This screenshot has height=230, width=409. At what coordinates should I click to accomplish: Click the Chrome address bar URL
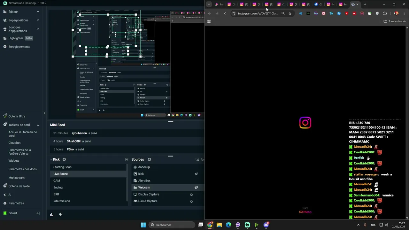(258, 13)
